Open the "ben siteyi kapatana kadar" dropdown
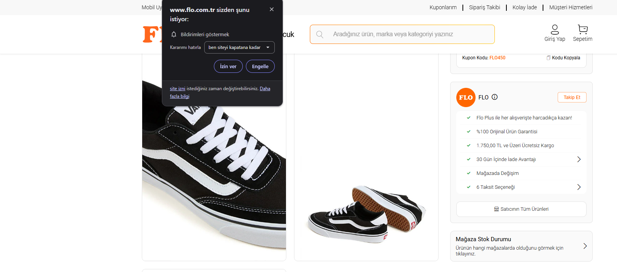Screen dimensions: 617x272 point(239,47)
